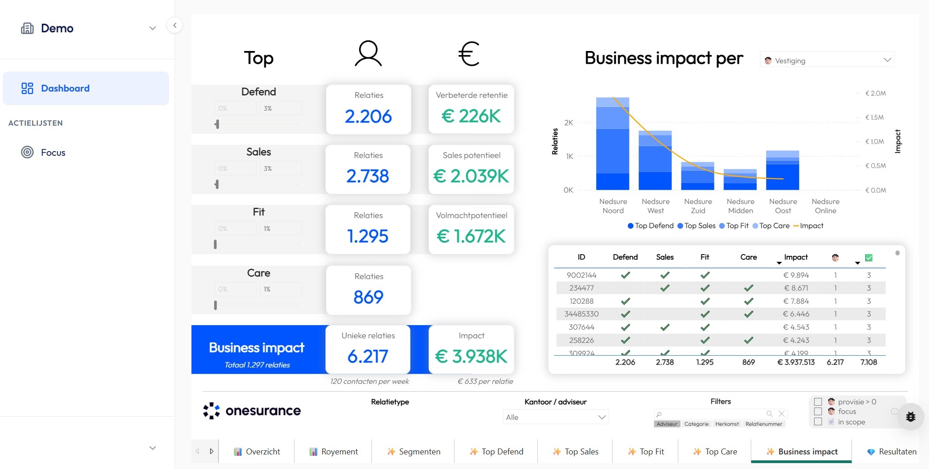
Task: Open the Alle dropdown under Kantoor / adviseur
Action: 555,417
